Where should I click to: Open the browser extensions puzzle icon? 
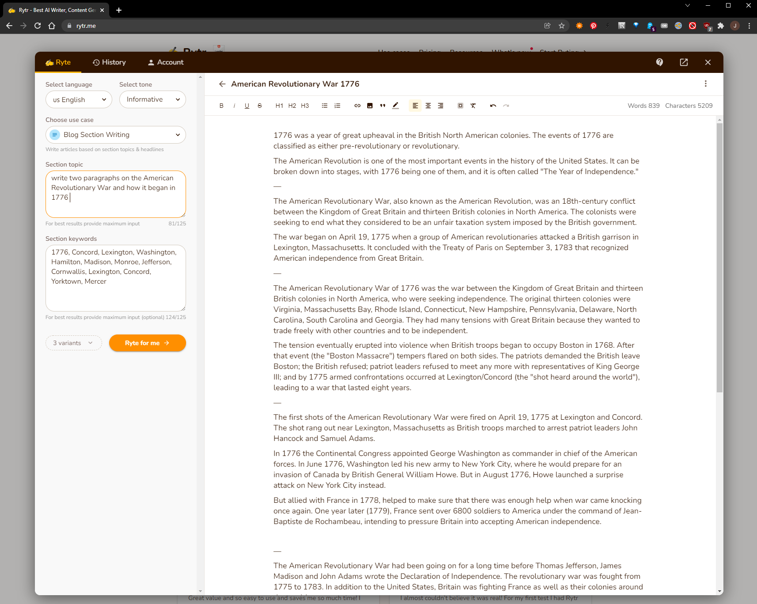pyautogui.click(x=721, y=26)
